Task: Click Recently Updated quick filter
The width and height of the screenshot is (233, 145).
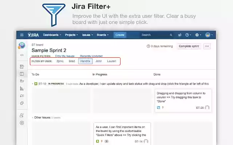Action: point(91,56)
